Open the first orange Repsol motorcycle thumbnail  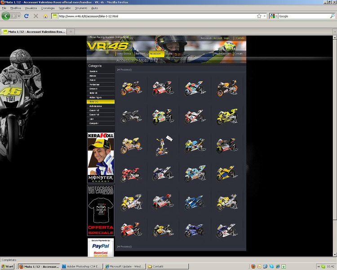click(x=131, y=88)
